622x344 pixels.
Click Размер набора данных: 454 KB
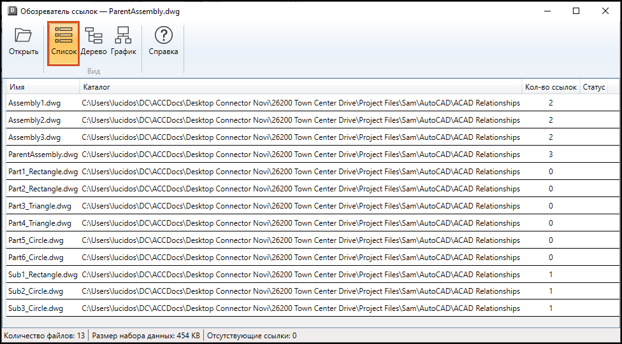click(146, 336)
